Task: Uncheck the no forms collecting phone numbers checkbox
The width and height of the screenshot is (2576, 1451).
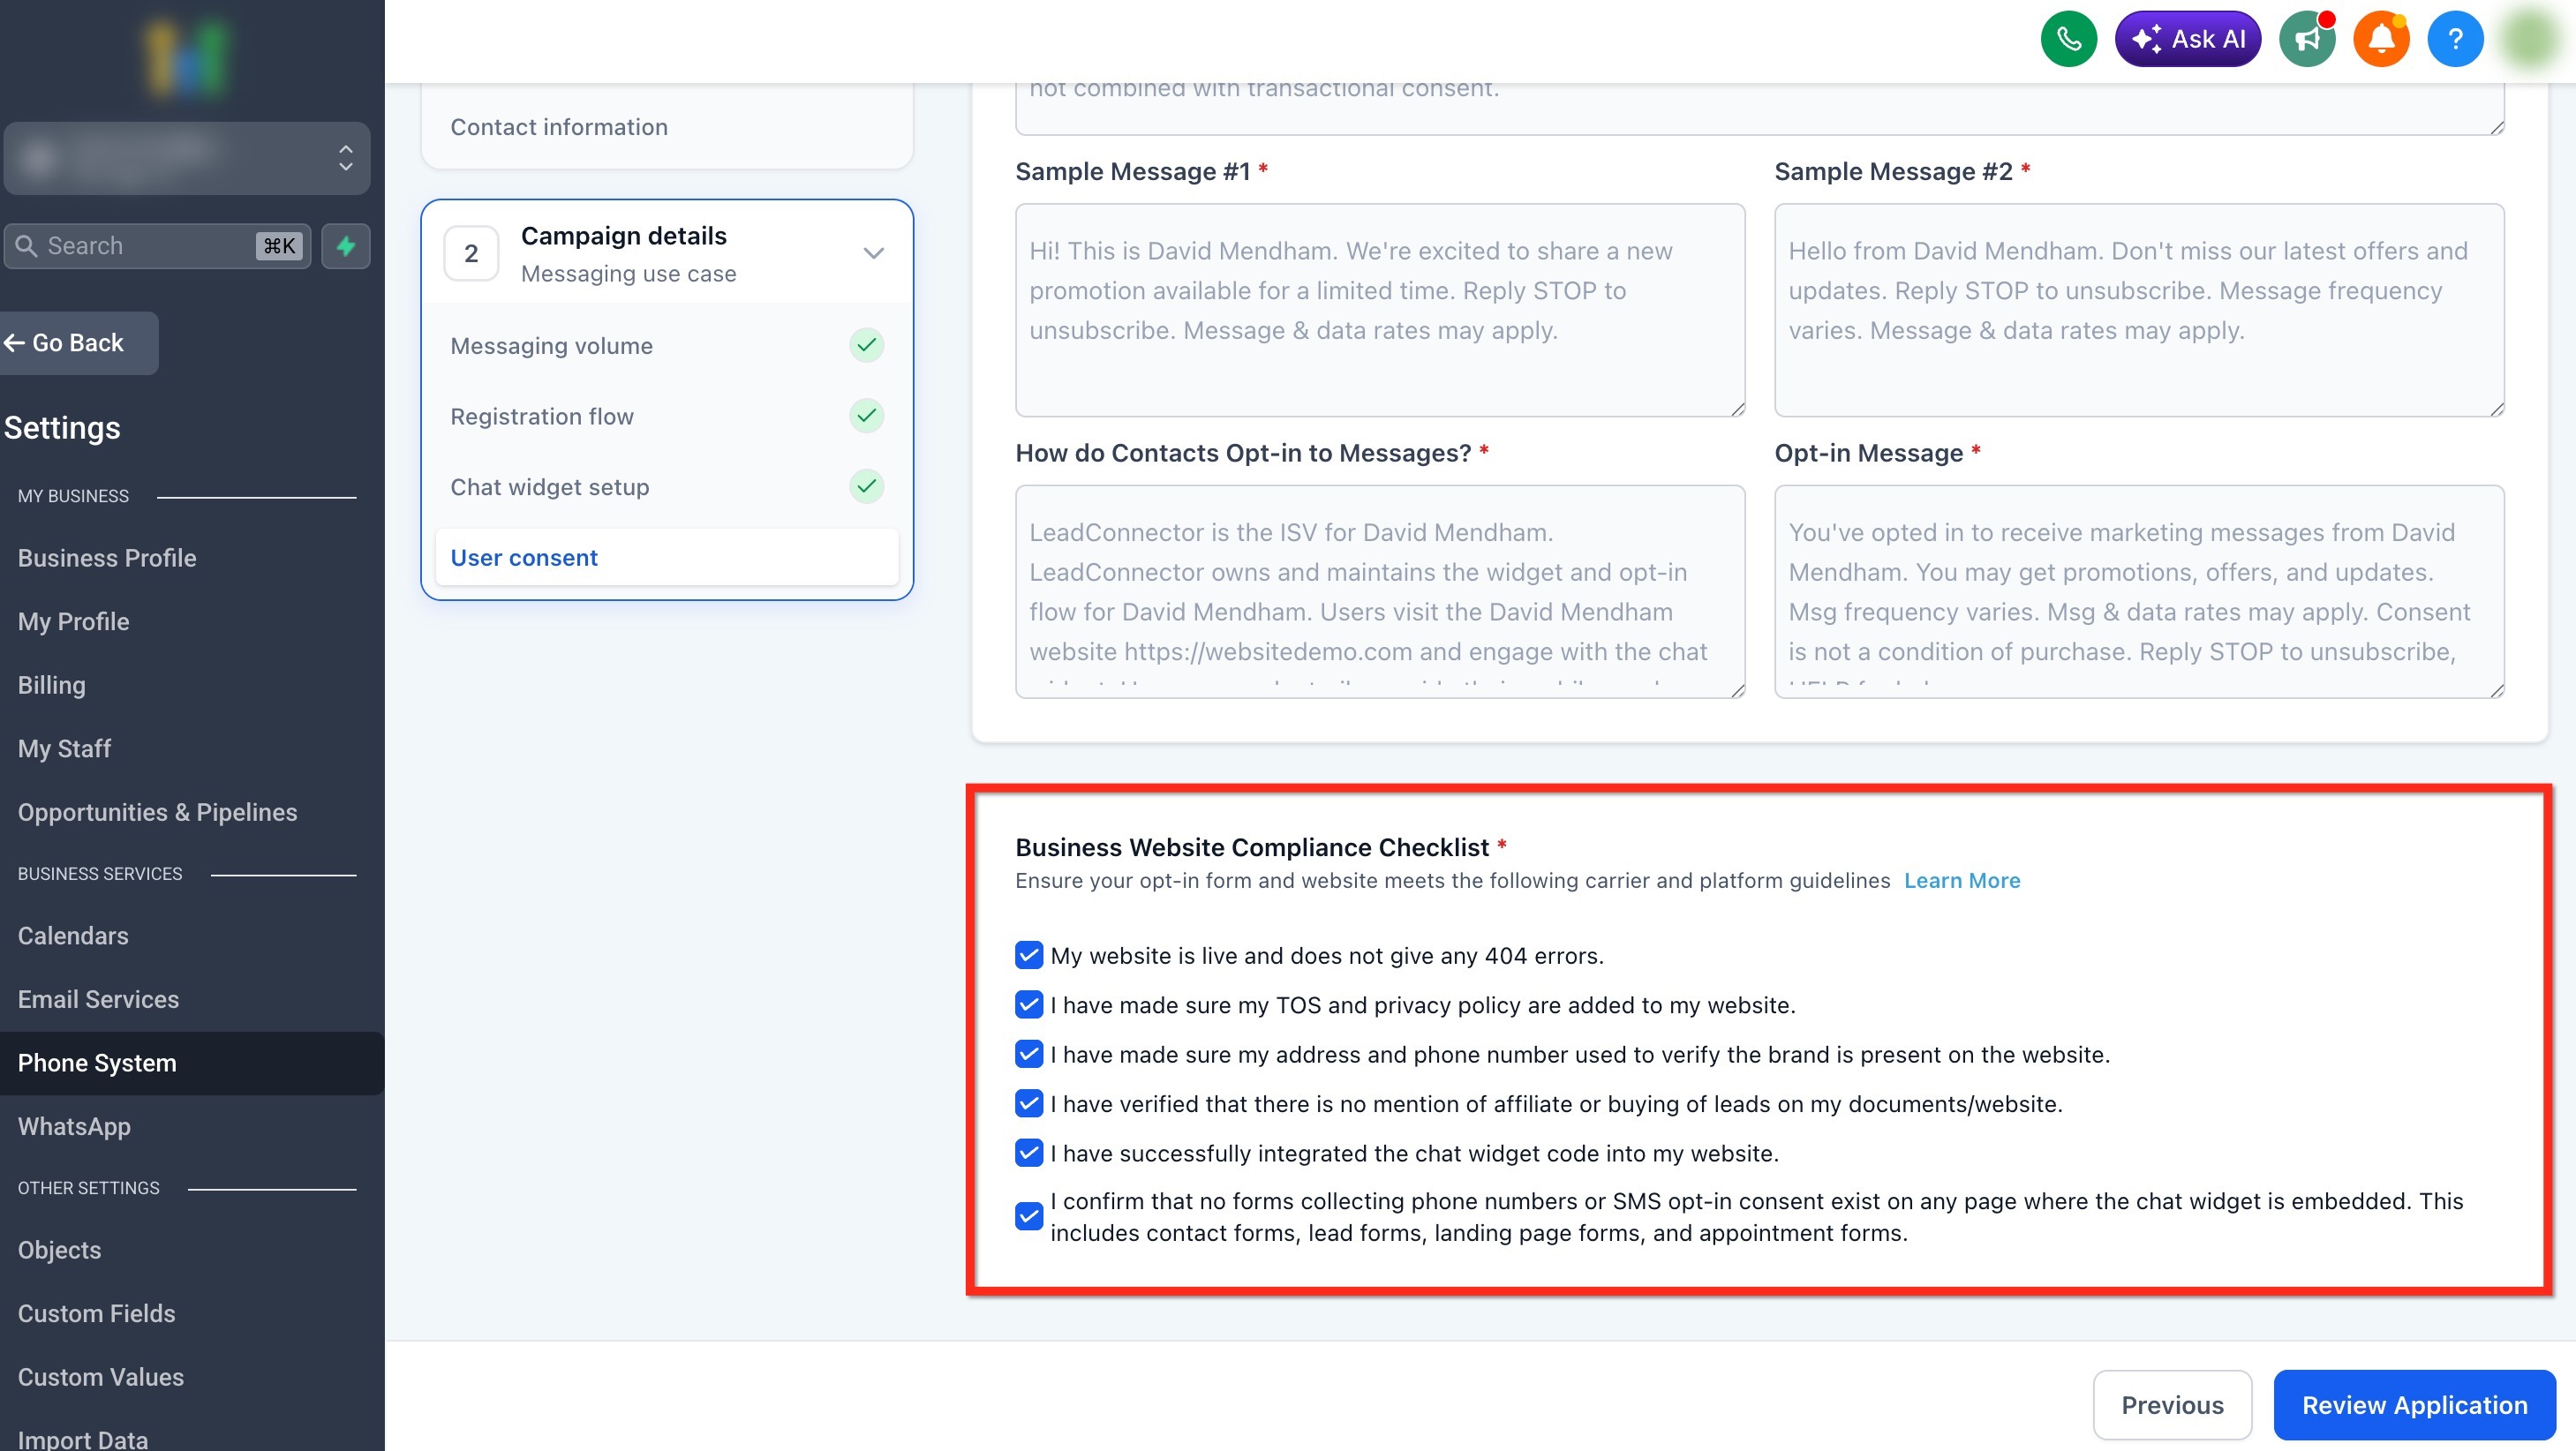Action: [1028, 1217]
